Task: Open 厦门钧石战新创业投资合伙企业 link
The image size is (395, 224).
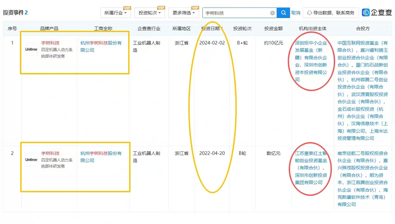Action: tap(363, 72)
